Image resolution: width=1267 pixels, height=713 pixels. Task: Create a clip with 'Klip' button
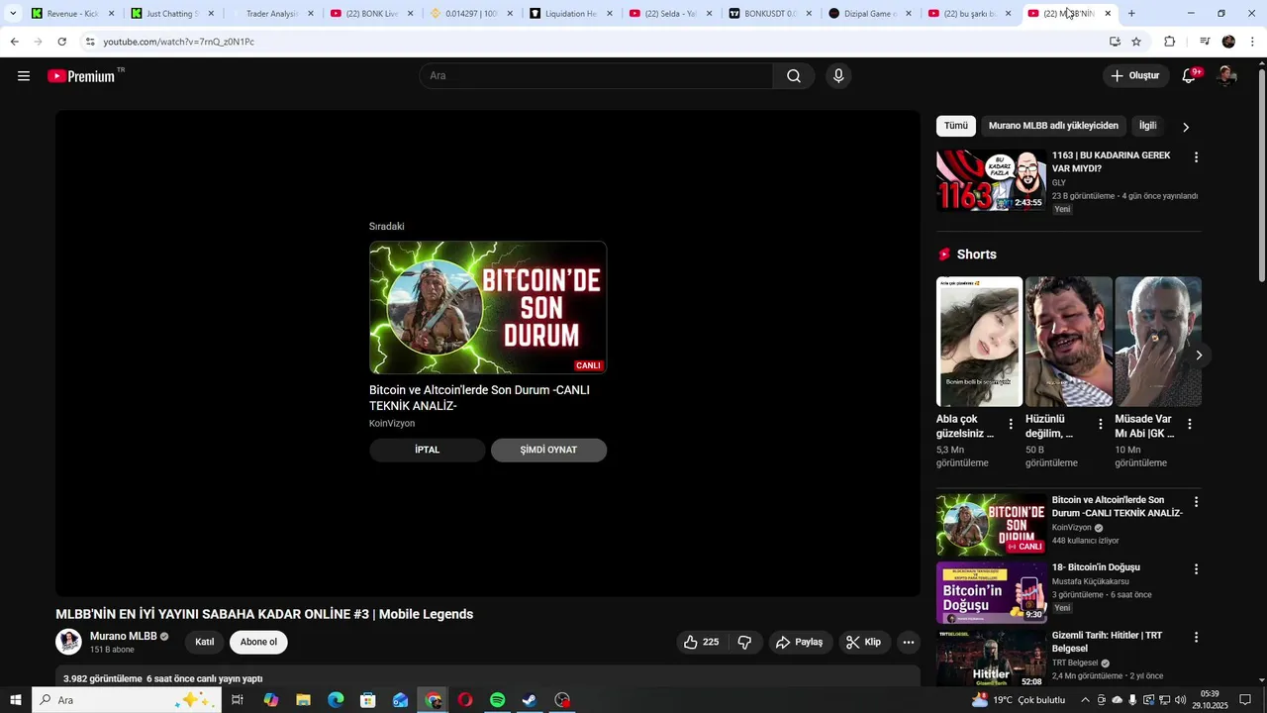pos(863,643)
